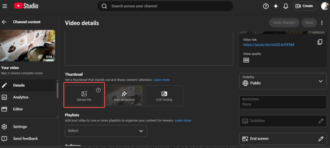Open the hamburger navigation menu
The image size is (330, 148).
coord(5,6)
